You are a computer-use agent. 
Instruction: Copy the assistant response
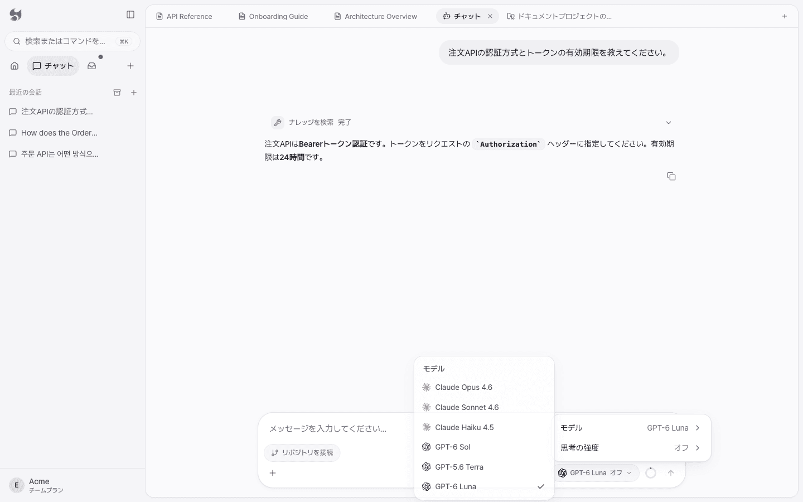671,176
